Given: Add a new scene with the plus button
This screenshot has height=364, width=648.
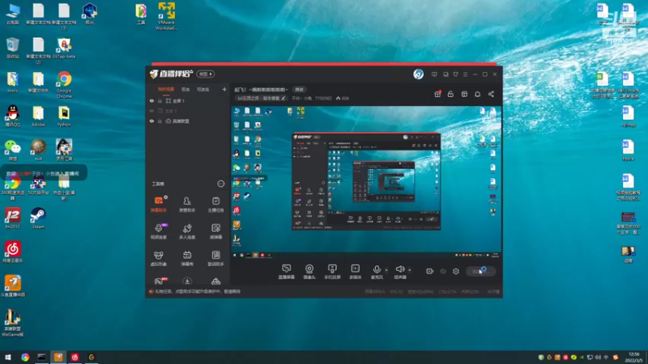Looking at the screenshot, I should coord(224,89).
